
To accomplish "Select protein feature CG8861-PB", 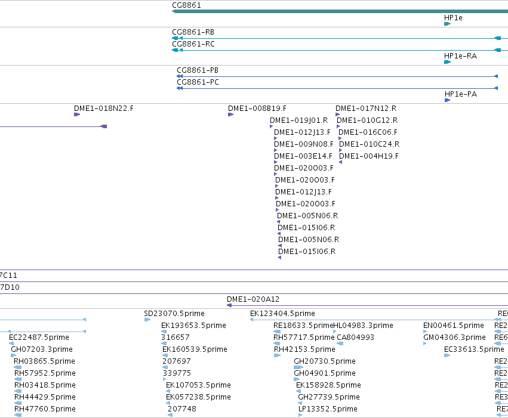I will click(x=337, y=76).
